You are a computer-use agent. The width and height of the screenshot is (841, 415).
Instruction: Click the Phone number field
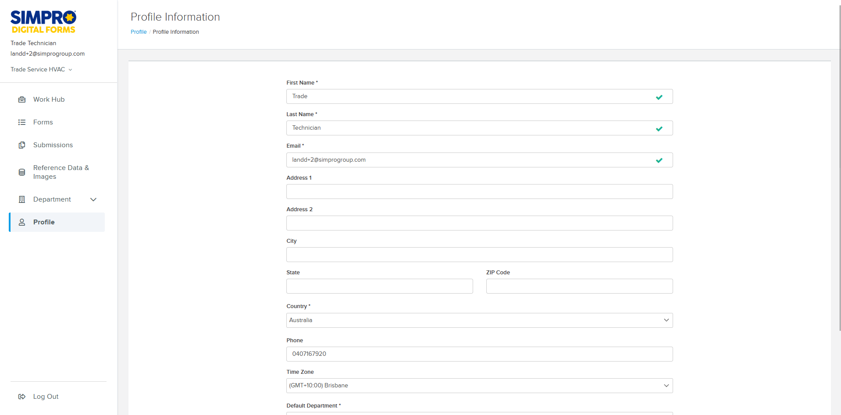tap(480, 354)
